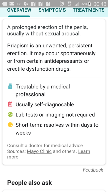This screenshot has width=108, height=192.
Task: Select the Overview tab
Action: pos(19,10)
